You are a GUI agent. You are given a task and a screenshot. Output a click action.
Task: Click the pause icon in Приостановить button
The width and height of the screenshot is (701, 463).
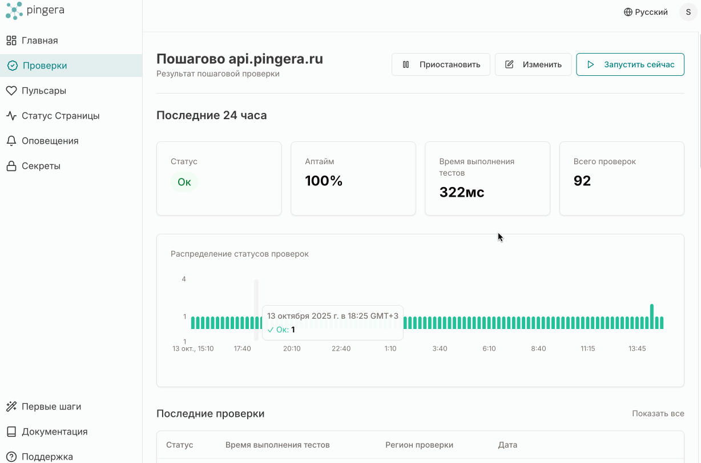(406, 64)
